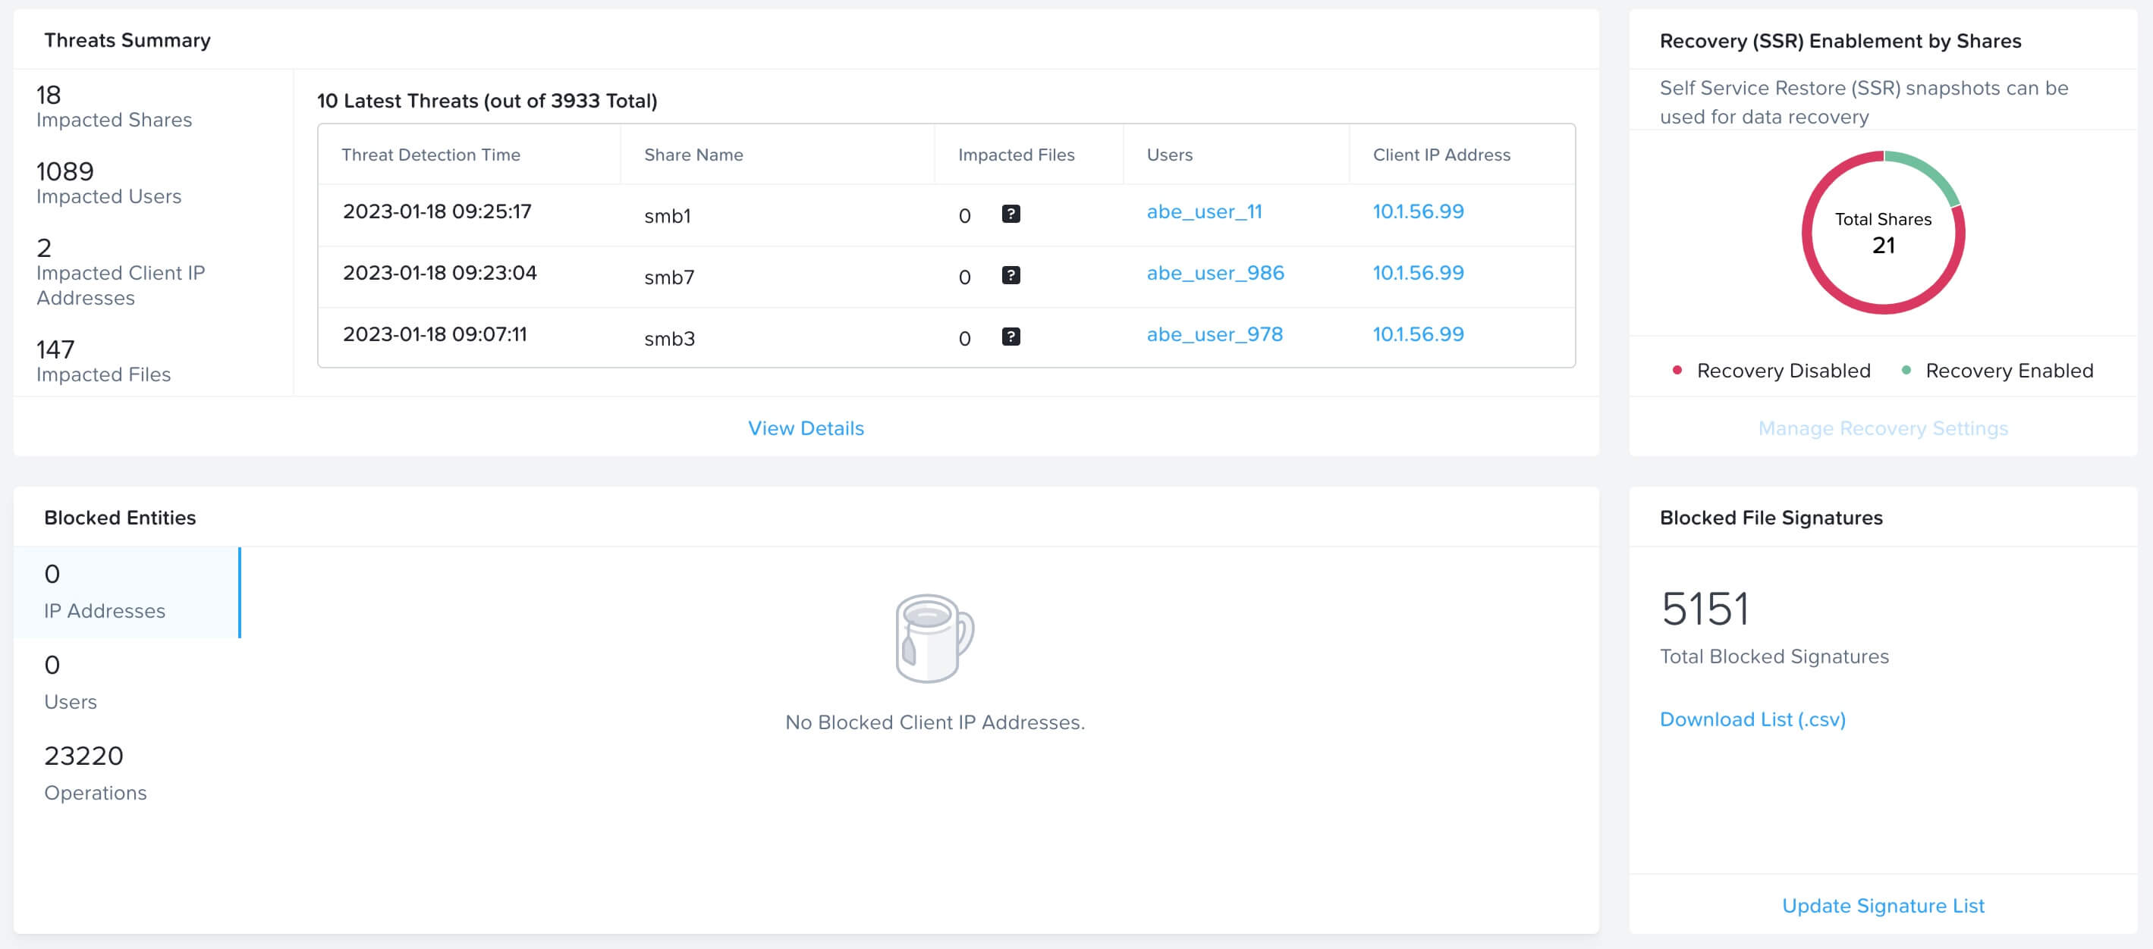Open user abe_user_11 link

click(x=1203, y=211)
